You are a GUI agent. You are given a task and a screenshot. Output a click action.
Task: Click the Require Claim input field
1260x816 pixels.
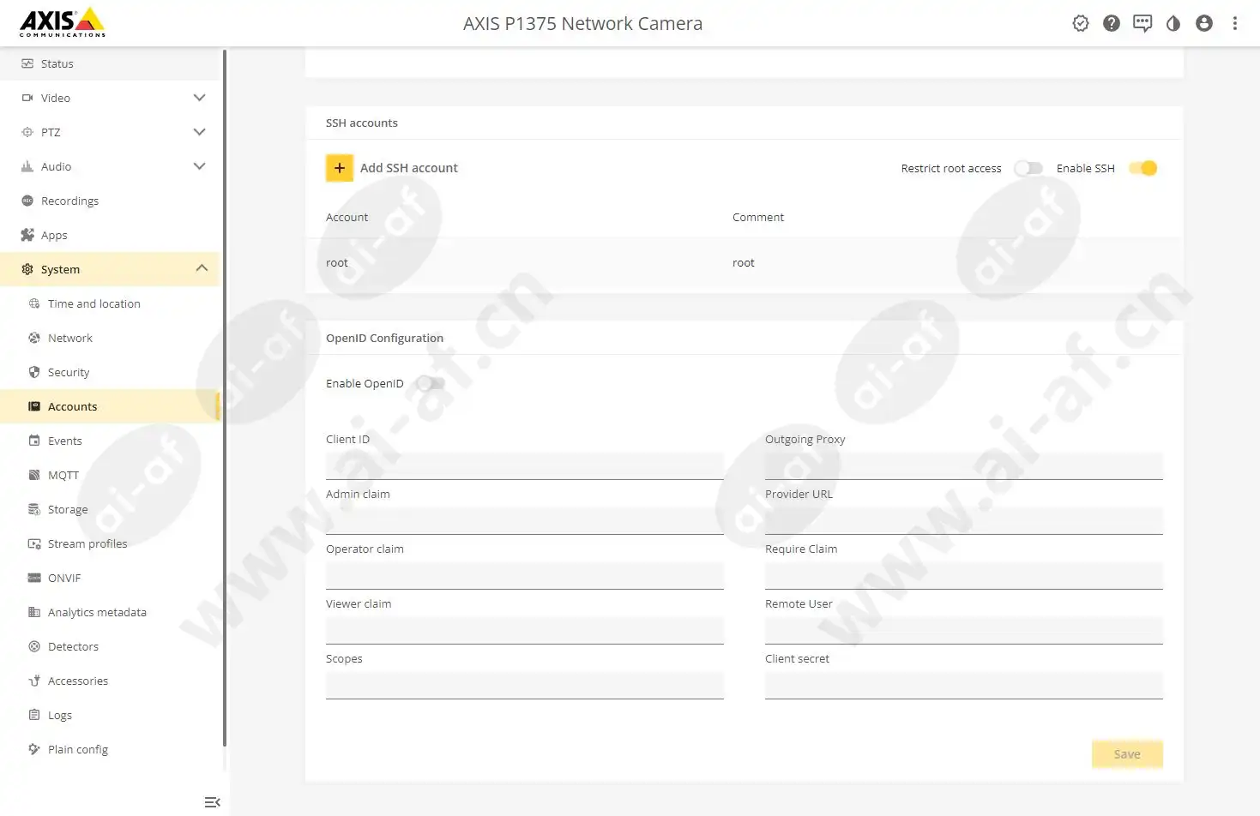coord(964,575)
